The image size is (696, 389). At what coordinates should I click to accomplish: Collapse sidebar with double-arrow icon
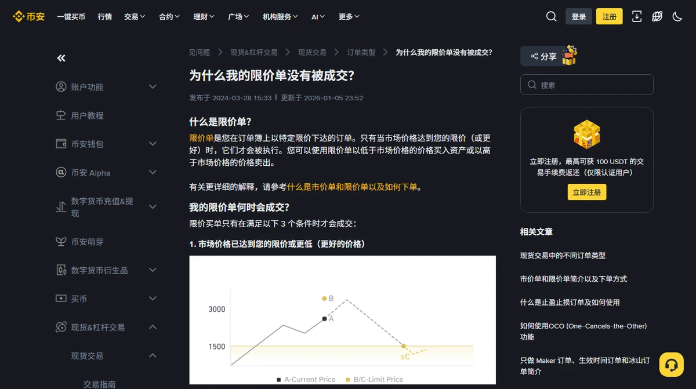point(61,58)
